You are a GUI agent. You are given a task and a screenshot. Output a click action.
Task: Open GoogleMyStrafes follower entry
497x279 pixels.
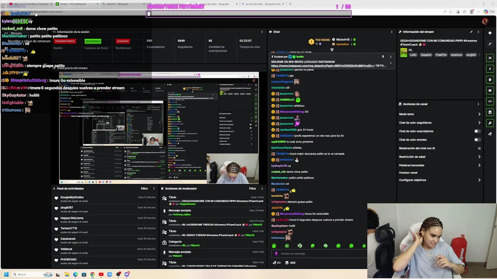click(105, 199)
